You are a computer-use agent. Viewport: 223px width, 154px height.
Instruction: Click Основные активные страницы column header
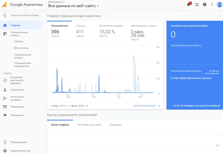click(186, 71)
